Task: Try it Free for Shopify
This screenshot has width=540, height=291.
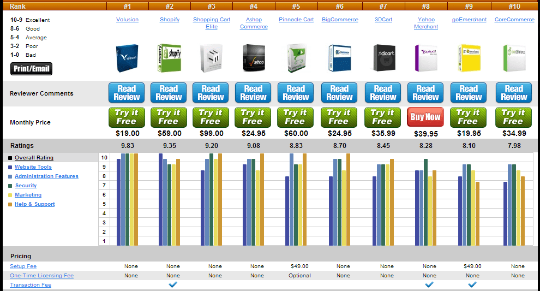Action: pyautogui.click(x=169, y=117)
